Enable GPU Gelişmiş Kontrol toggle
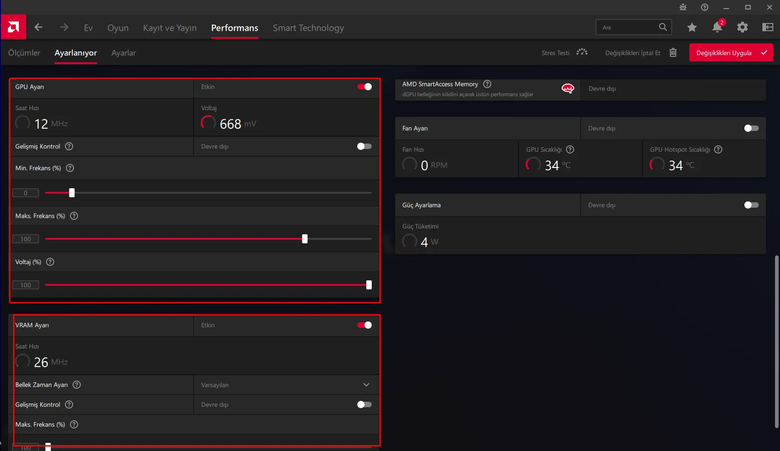The image size is (780, 451). tap(365, 146)
